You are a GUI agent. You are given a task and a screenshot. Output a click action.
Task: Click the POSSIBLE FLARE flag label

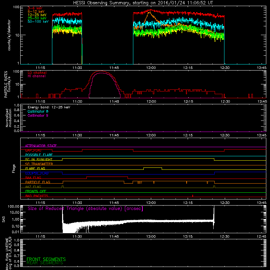click(x=39, y=155)
